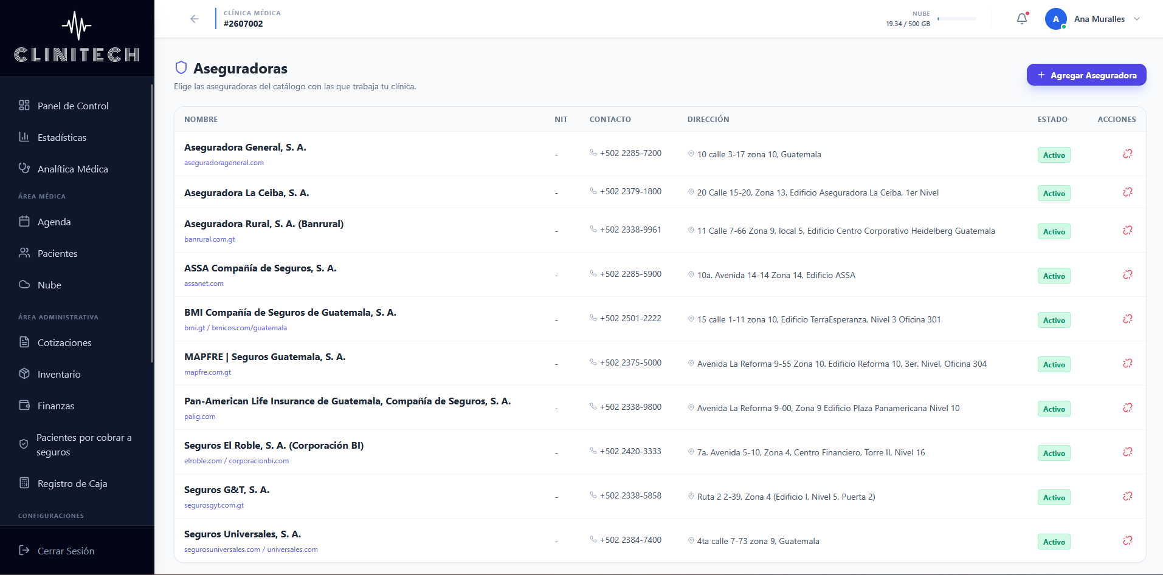Open the banrural.com.gt link

pyautogui.click(x=210, y=239)
